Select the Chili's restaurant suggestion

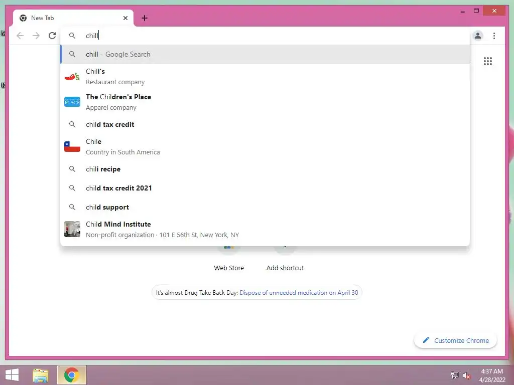click(265, 77)
